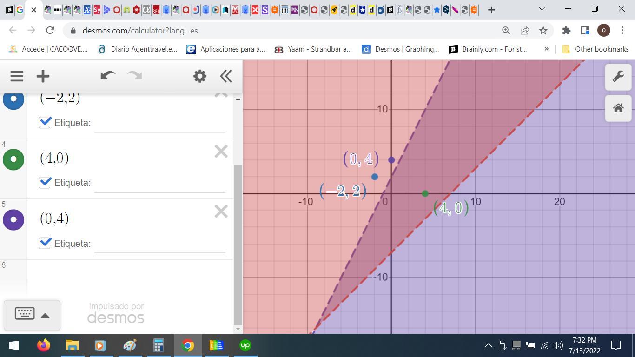635x357 pixels.
Task: Open Firefox from the taskbar
Action: (x=44, y=345)
